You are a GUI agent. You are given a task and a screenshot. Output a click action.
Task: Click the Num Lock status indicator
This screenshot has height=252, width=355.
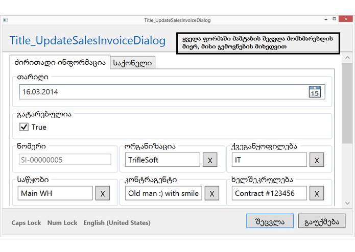tap(62, 223)
